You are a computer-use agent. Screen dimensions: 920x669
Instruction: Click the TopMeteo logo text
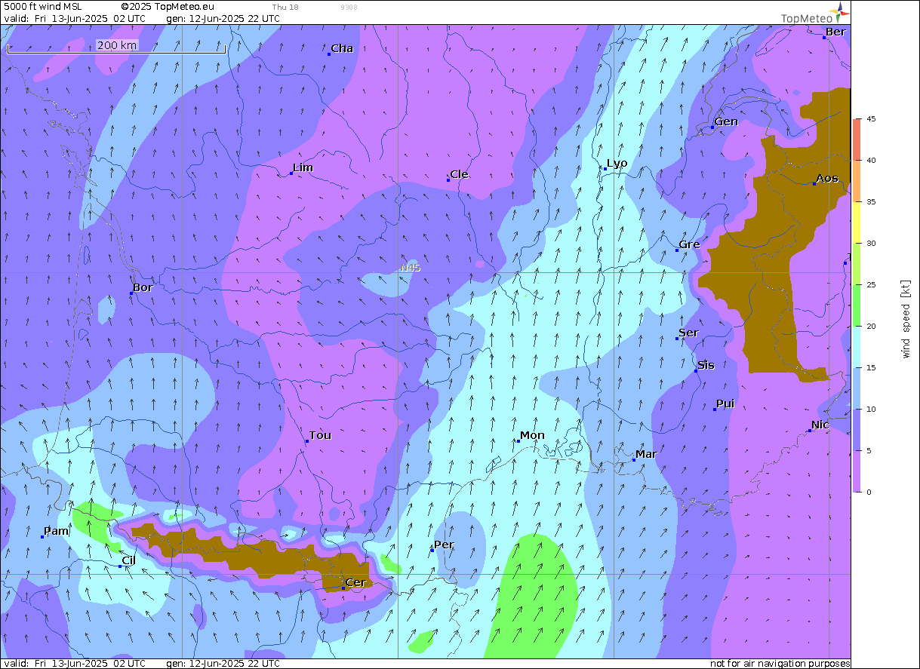click(x=806, y=18)
